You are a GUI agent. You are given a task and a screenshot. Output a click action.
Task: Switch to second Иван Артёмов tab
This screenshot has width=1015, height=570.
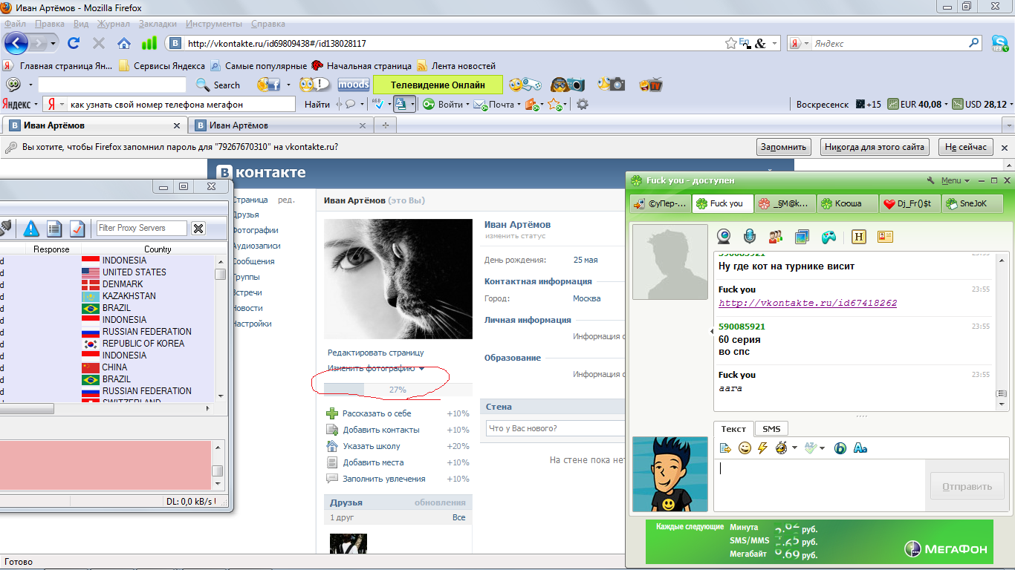(281, 125)
